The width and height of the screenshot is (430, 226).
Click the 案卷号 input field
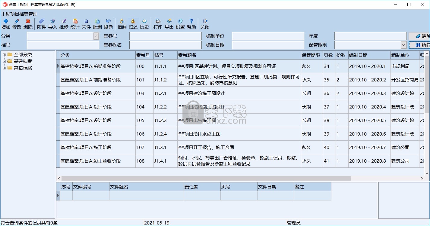click(x=166, y=36)
